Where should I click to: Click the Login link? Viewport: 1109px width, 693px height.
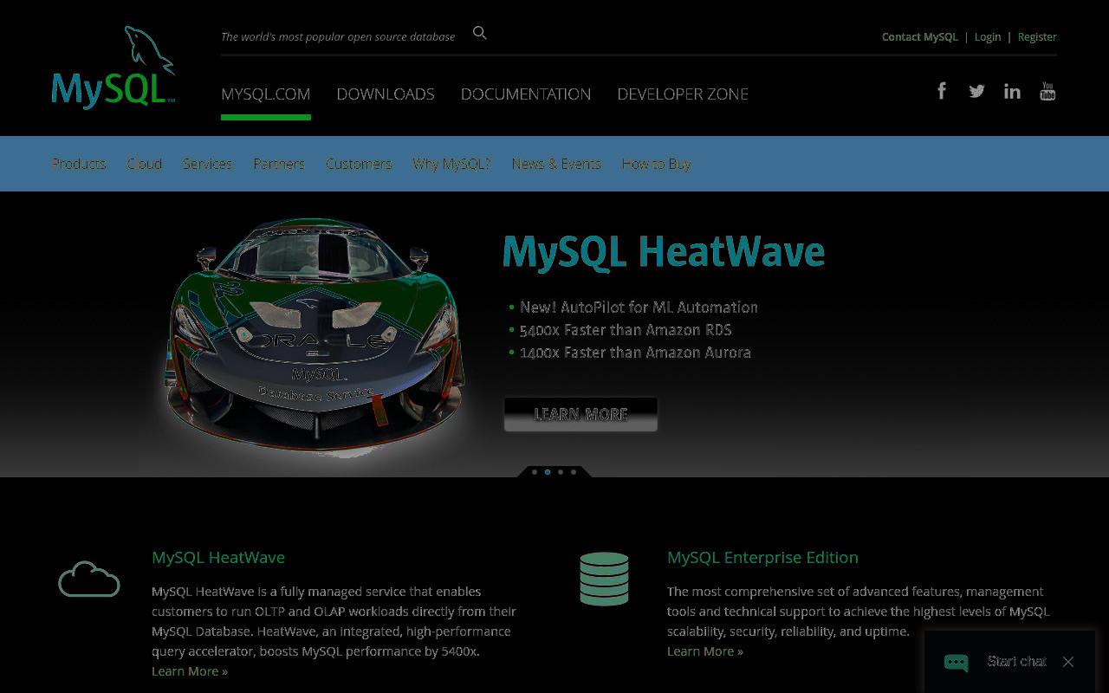(988, 36)
